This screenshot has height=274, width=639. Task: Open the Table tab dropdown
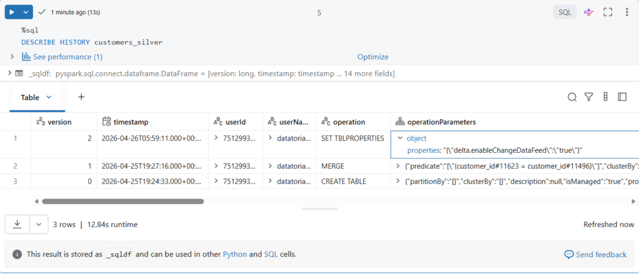[x=49, y=97]
